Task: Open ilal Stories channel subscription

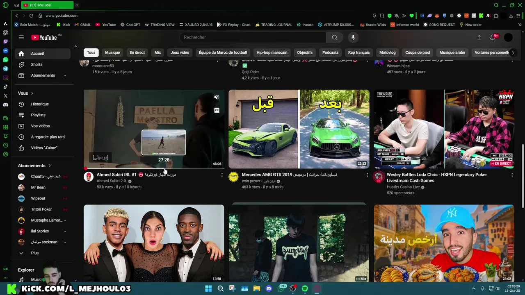Action: (43, 231)
